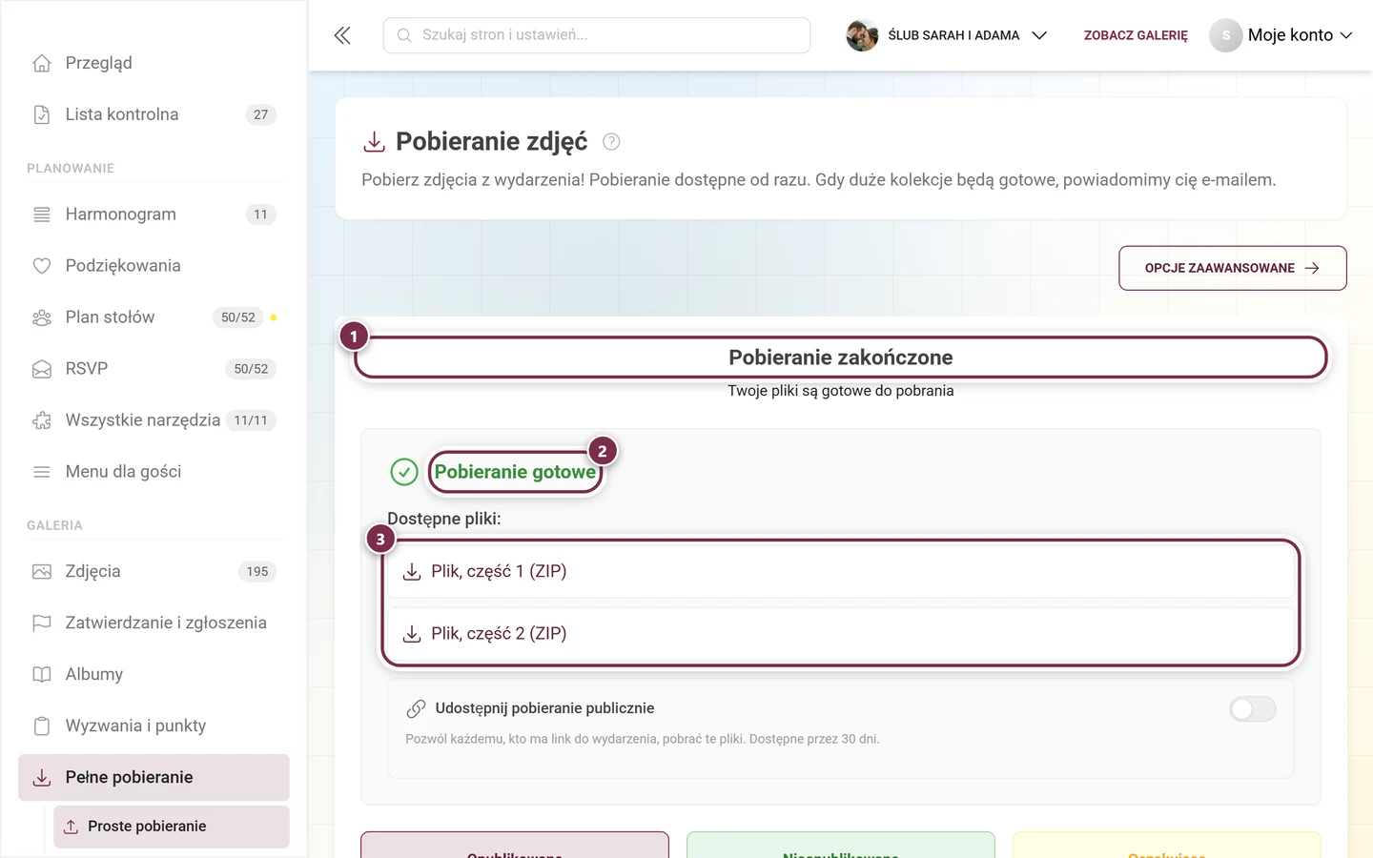Viewport: 1373px width, 858px height.
Task: Click the clipboard icon for Wyzwania
Action: [42, 726]
